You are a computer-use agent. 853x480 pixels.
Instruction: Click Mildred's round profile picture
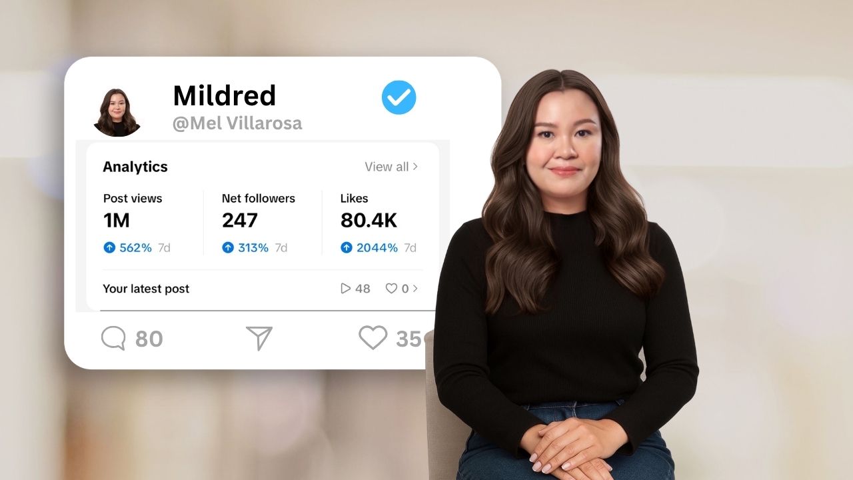click(117, 112)
